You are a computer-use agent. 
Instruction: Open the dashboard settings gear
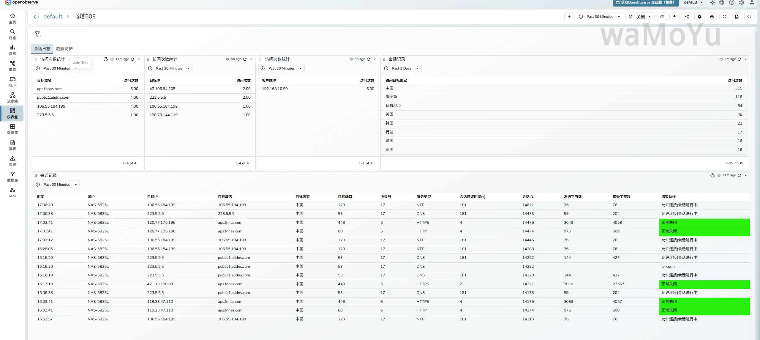coord(699,17)
